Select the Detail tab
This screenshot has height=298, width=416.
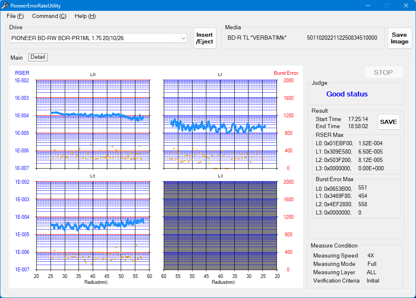point(38,57)
